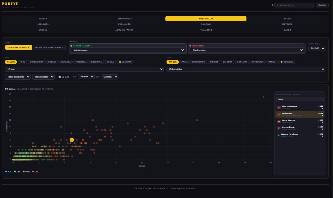Viewport: 333px width, 198px height.
Task: Click the MED legend orange dot
Action: [x=24, y=172]
